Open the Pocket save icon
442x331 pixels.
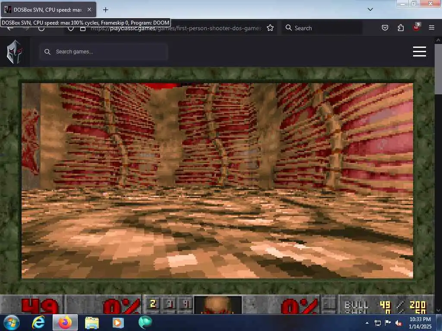click(x=385, y=28)
